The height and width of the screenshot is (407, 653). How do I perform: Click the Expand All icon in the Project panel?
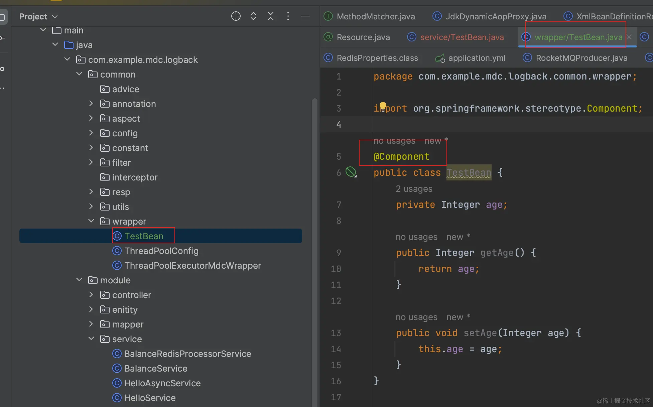(x=253, y=16)
